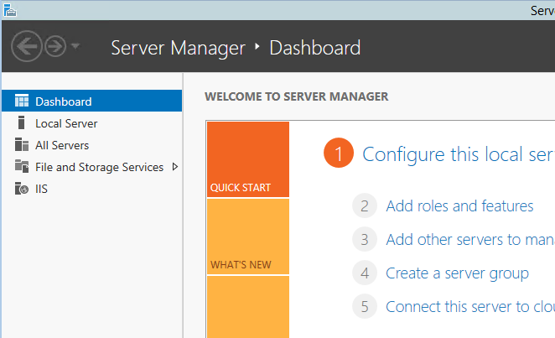This screenshot has height=338, width=555.
Task: Open File and Storage Services
Action: 91,167
